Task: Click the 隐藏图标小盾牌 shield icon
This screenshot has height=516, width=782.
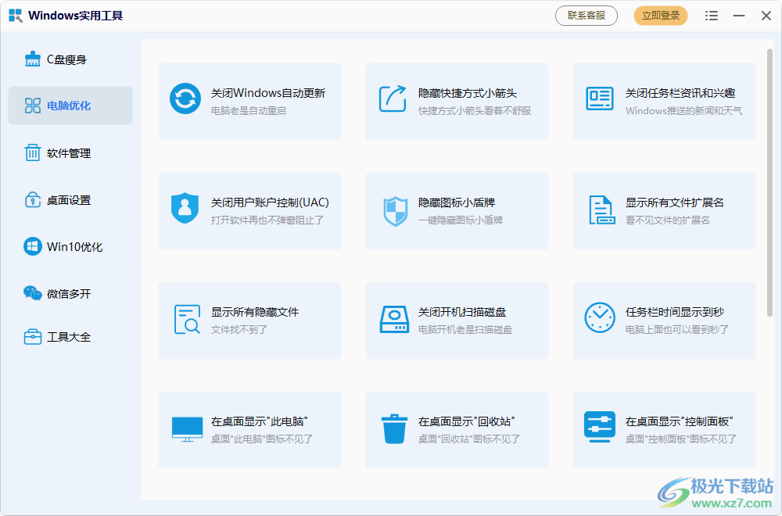Action: tap(395, 210)
